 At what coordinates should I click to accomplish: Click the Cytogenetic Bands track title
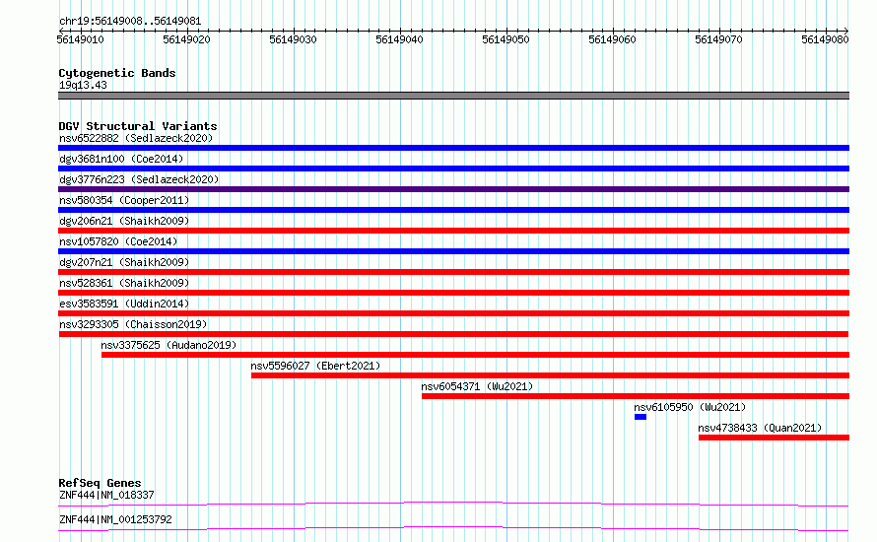(117, 73)
